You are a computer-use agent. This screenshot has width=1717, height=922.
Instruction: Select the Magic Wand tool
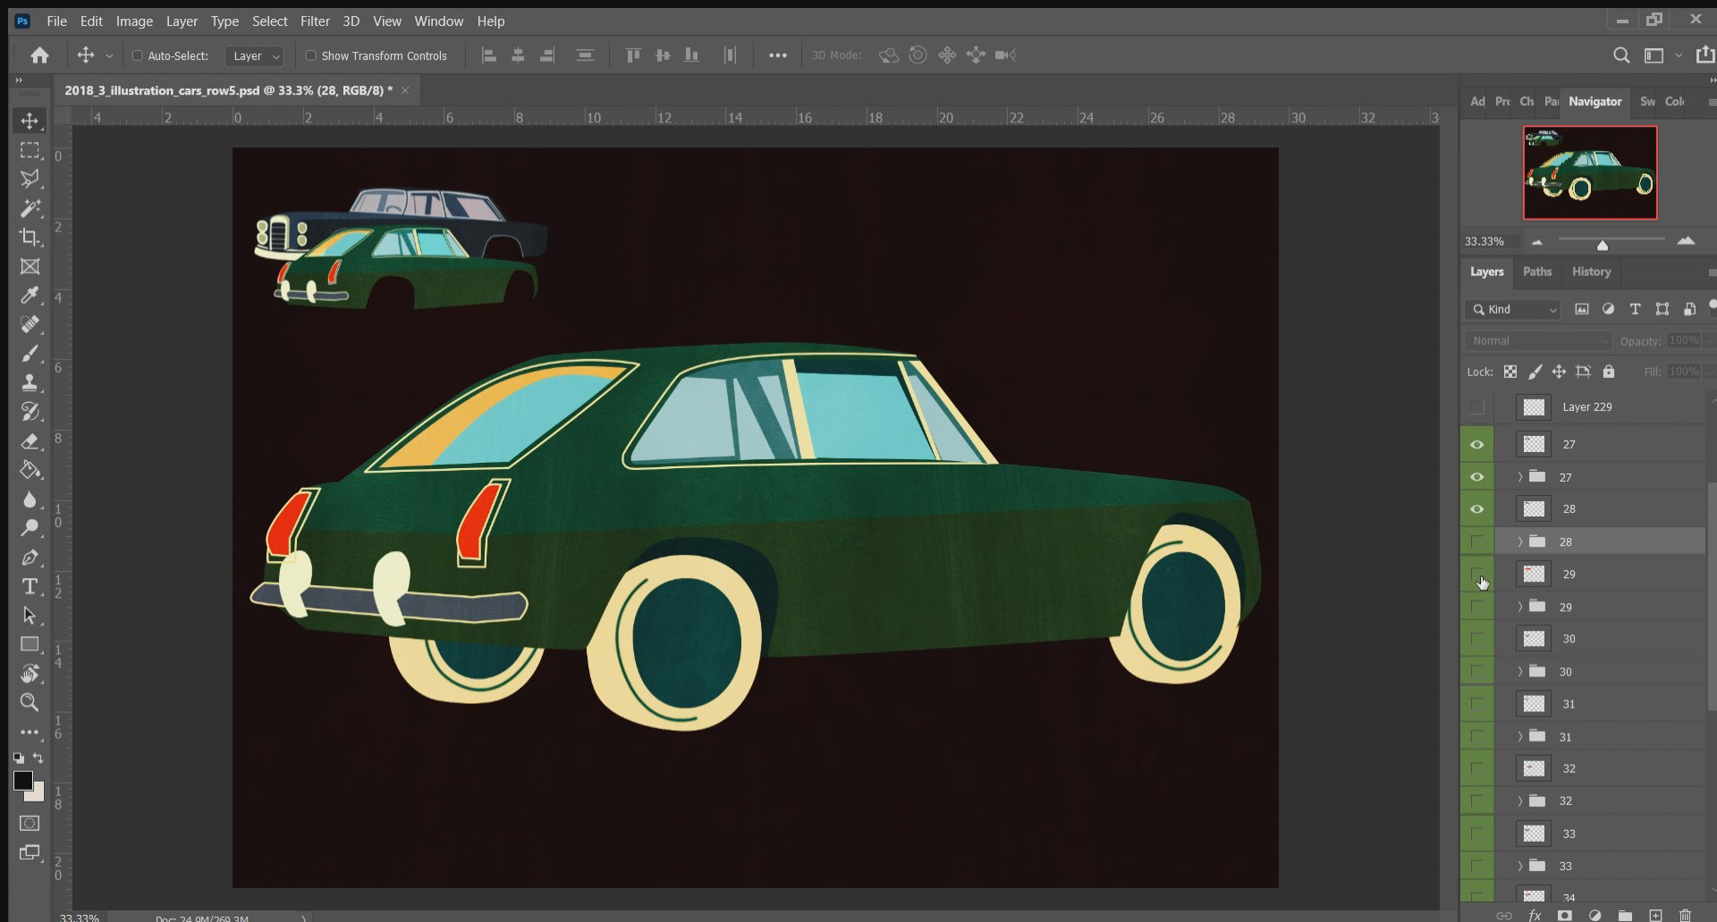click(30, 208)
